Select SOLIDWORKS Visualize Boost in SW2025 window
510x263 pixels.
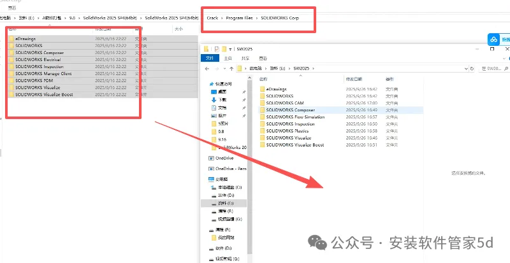[x=295, y=145]
